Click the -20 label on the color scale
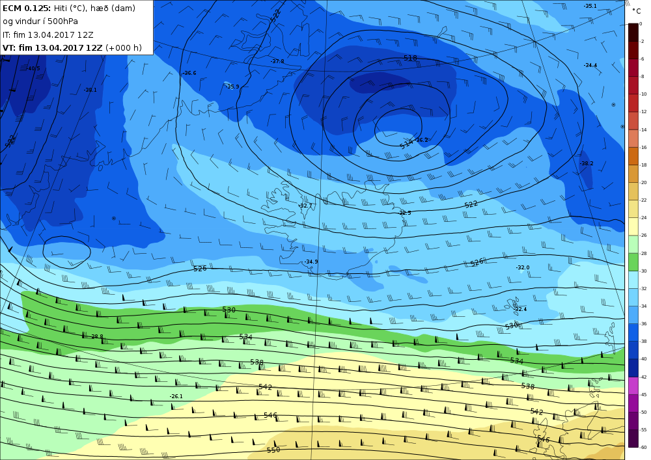 click(643, 183)
